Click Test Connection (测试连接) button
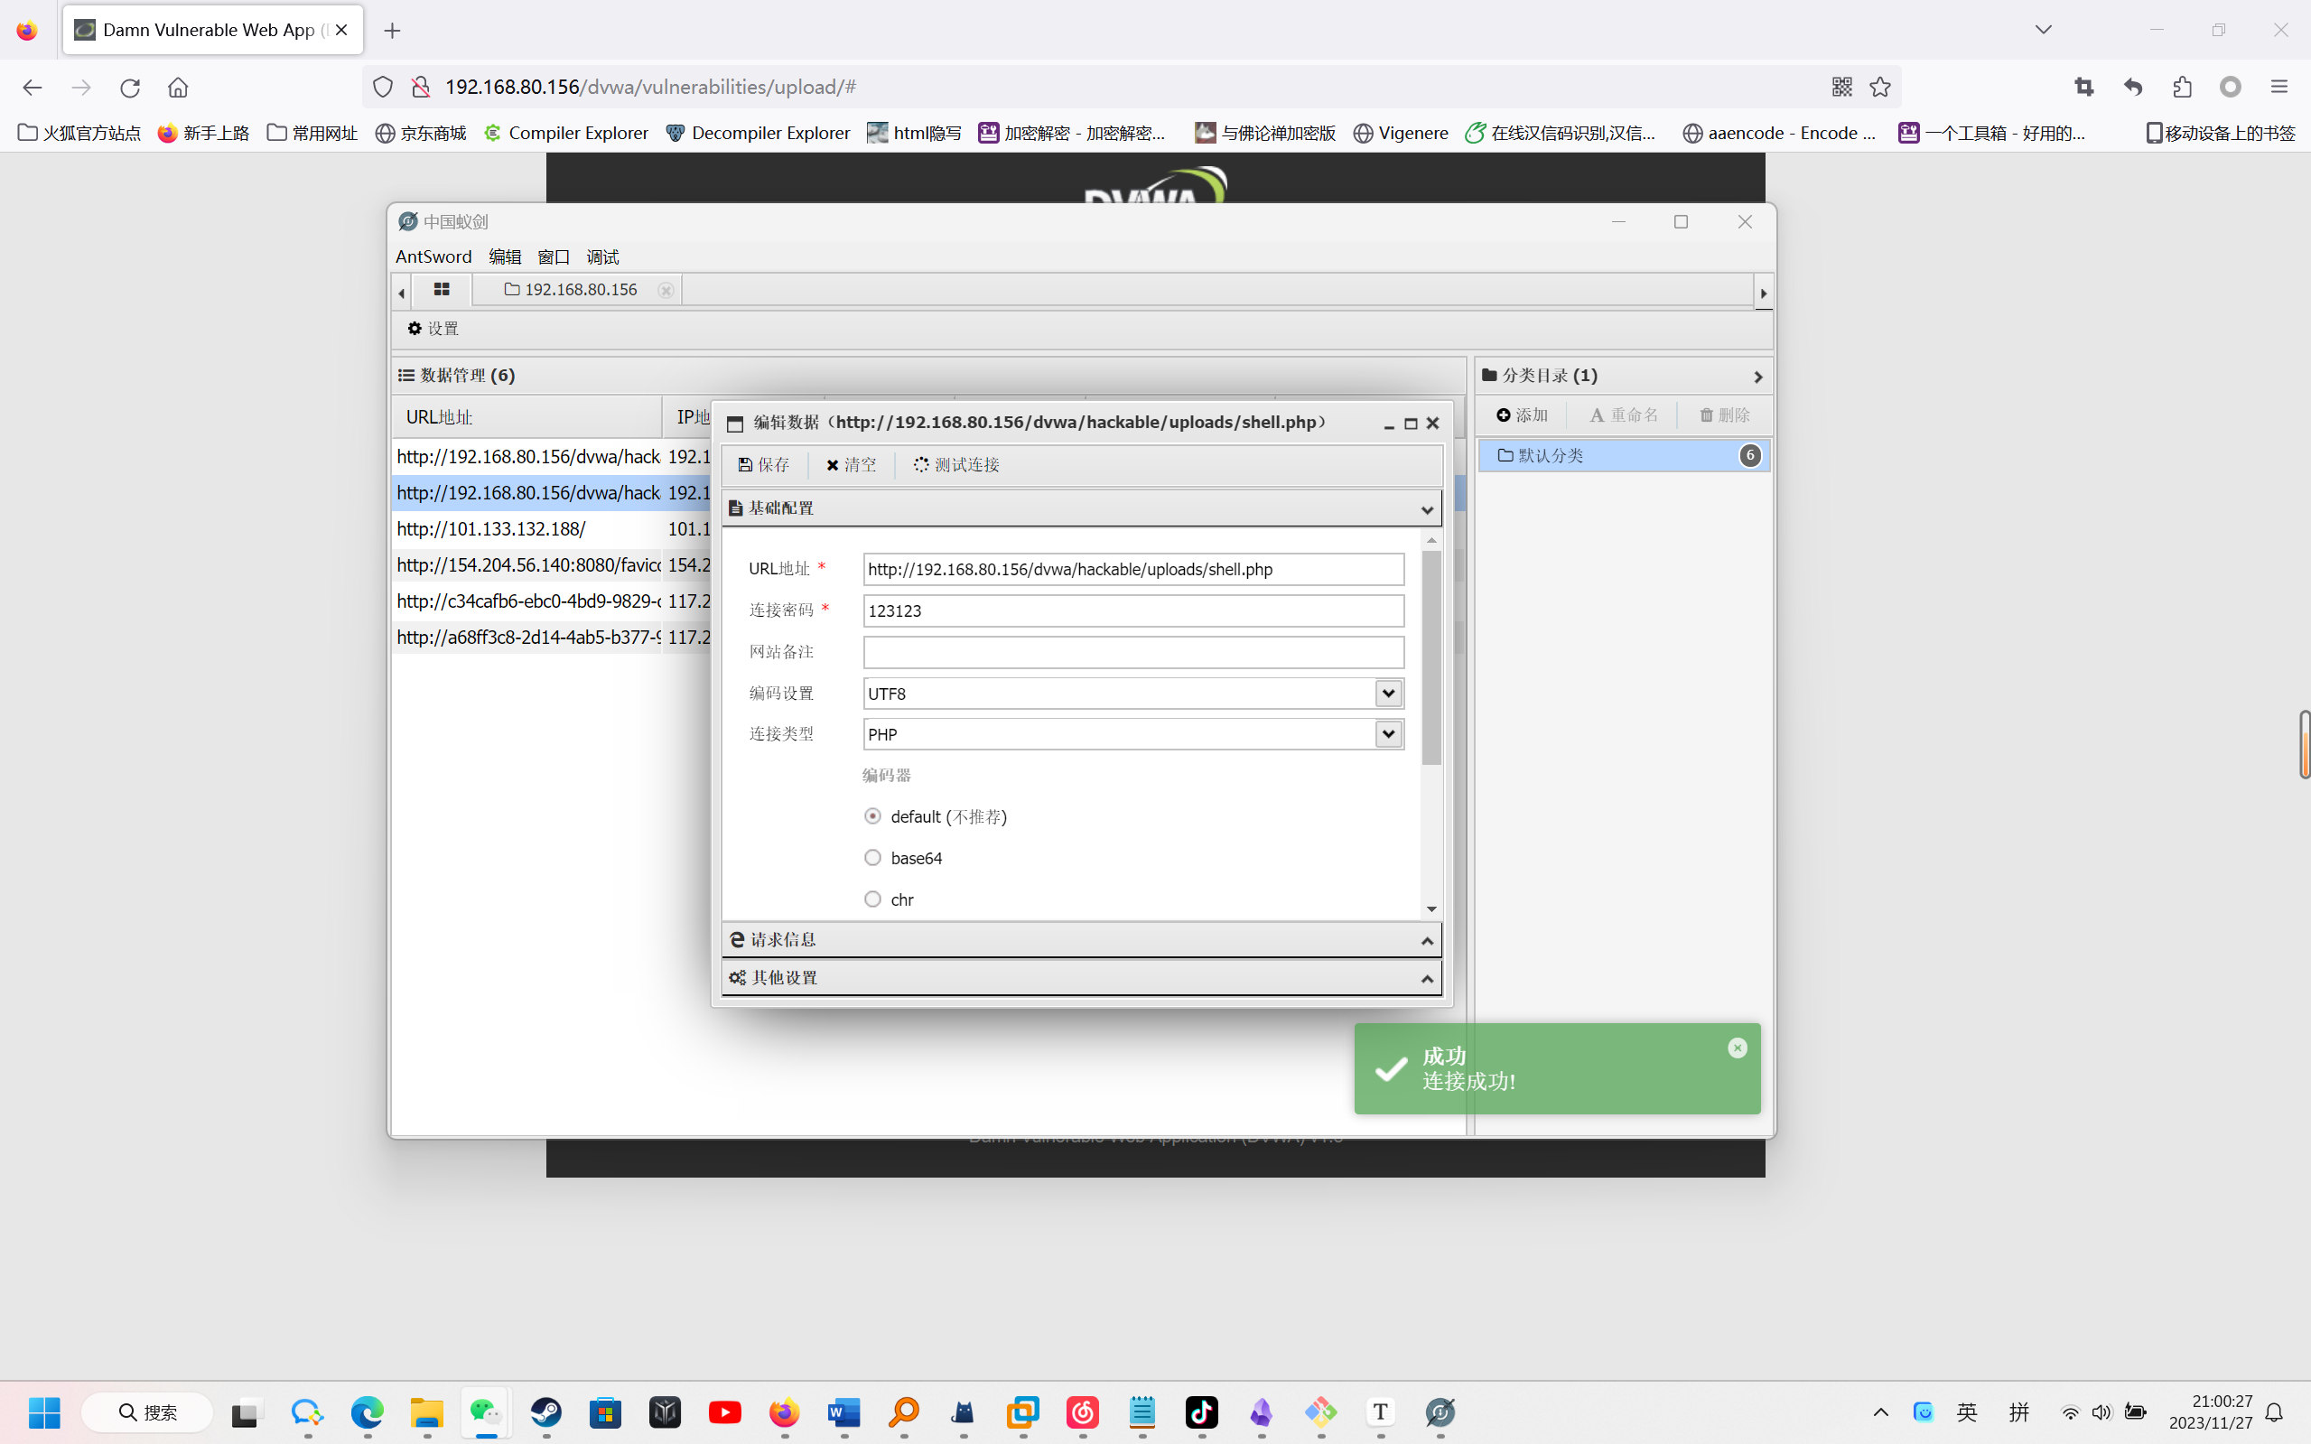The width and height of the screenshot is (2311, 1444). click(x=955, y=464)
